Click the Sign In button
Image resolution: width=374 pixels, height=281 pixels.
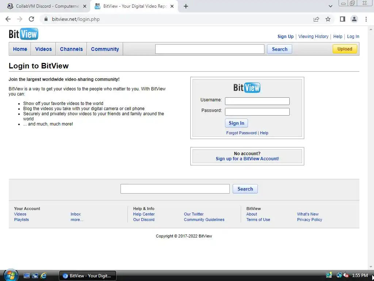tap(236, 123)
